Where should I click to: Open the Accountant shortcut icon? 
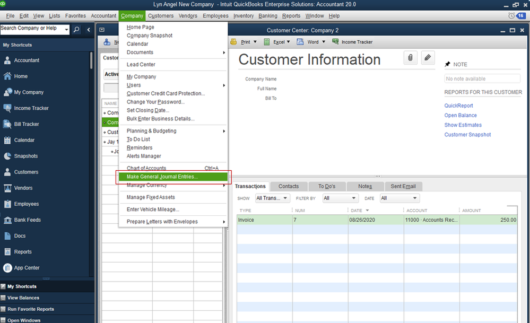tap(7, 60)
